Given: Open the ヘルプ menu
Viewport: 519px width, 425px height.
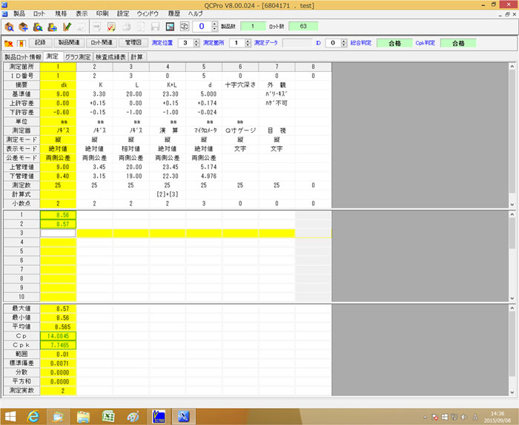Looking at the screenshot, I should [195, 13].
